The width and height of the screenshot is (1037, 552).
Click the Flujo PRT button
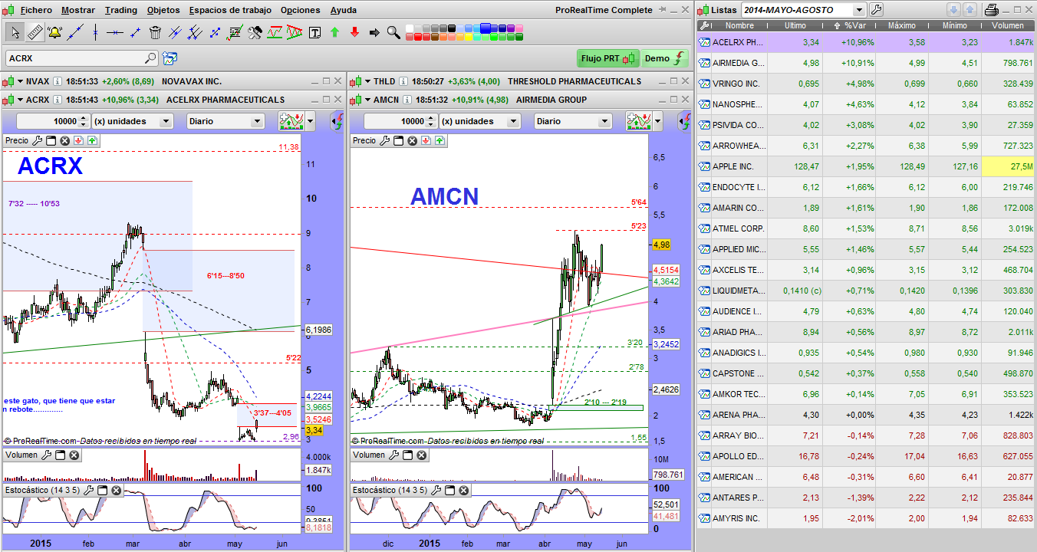coord(608,58)
